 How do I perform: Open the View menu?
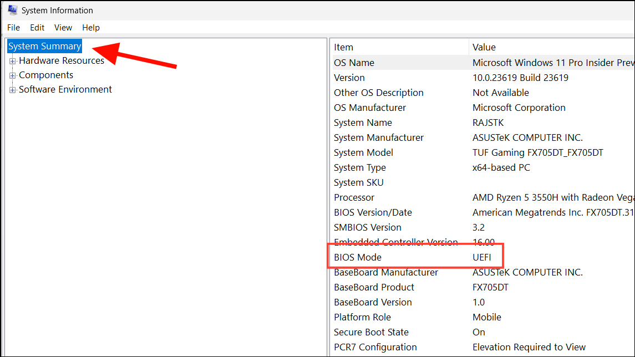tap(63, 27)
